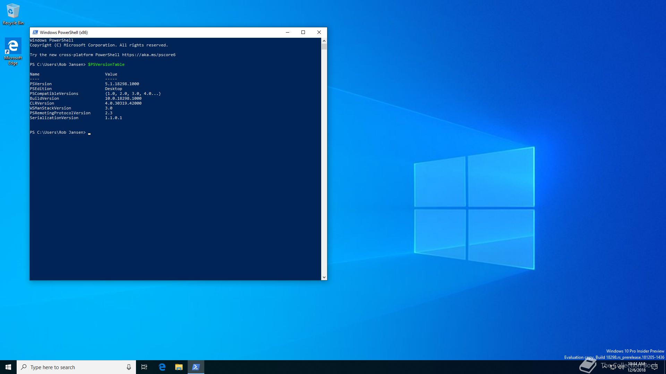
Task: Launch Edge from the taskbar
Action: (162, 367)
